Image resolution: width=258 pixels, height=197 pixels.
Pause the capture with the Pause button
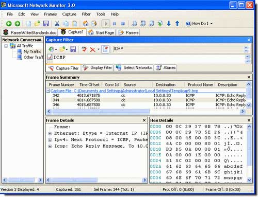pyautogui.click(x=115, y=24)
